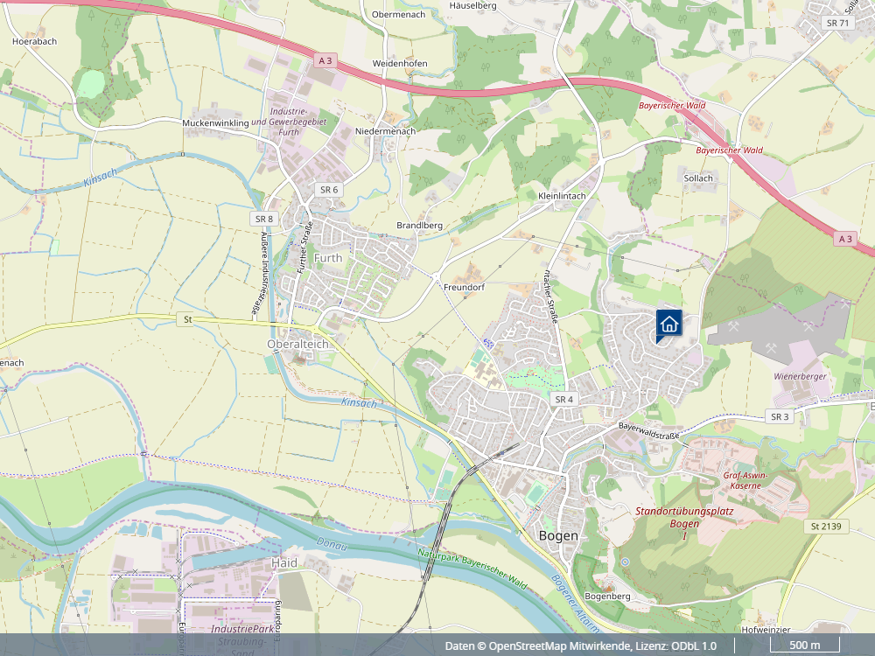The height and width of the screenshot is (656, 875).
Task: Click the SR 8 road shield
Action: pos(263,219)
